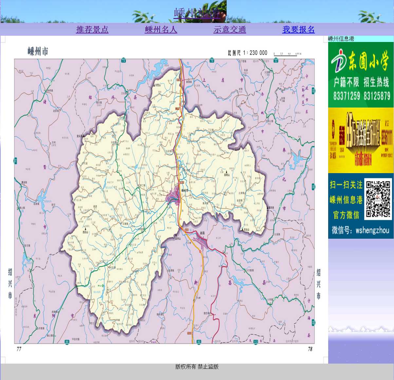Screen dimensions: 394x380
Task: Open the 推荐景点 navigation link
Action: pyautogui.click(x=92, y=30)
